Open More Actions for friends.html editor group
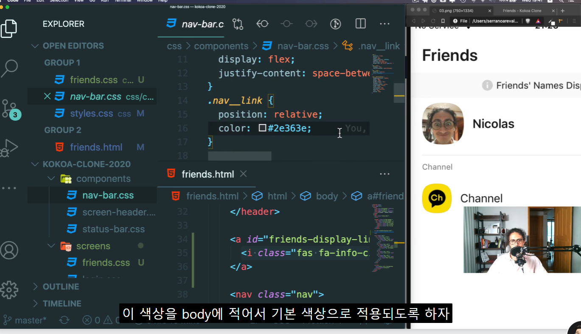 click(x=385, y=174)
